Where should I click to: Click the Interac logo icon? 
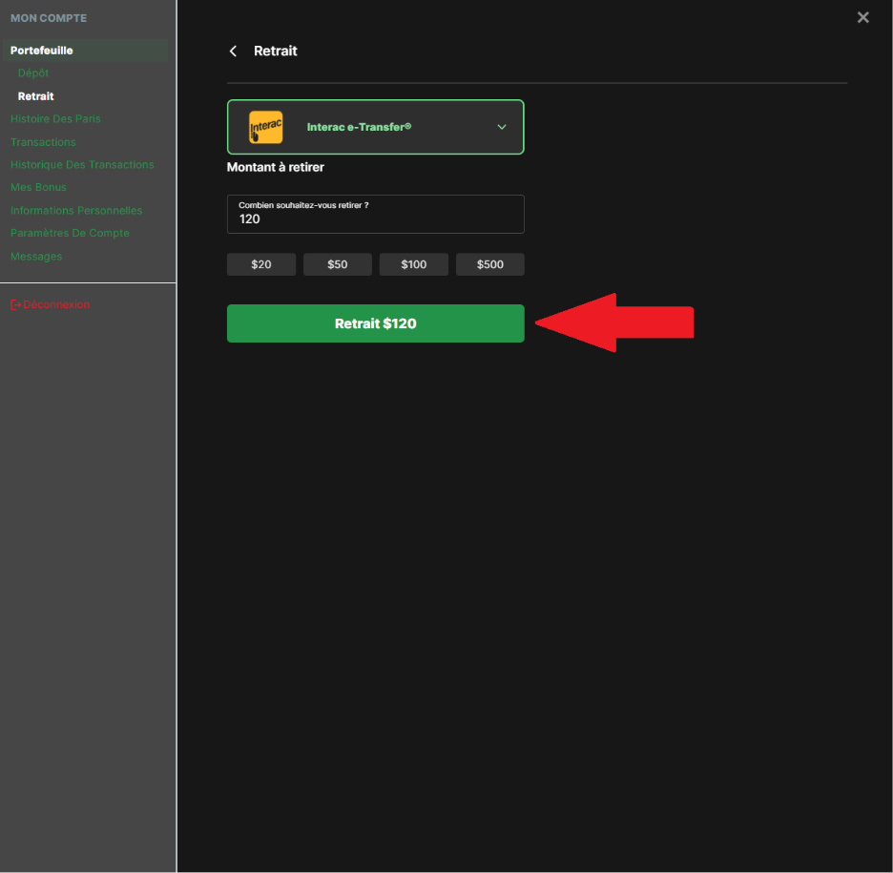(265, 127)
